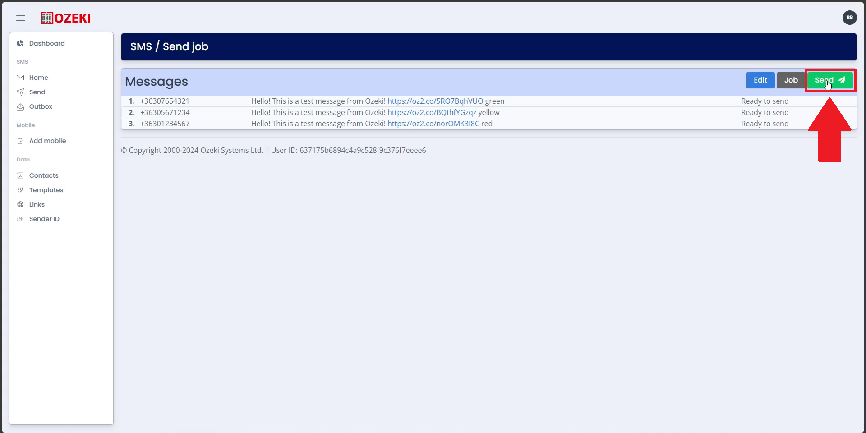Open the RB user avatar
This screenshot has width=866, height=433.
849,18
